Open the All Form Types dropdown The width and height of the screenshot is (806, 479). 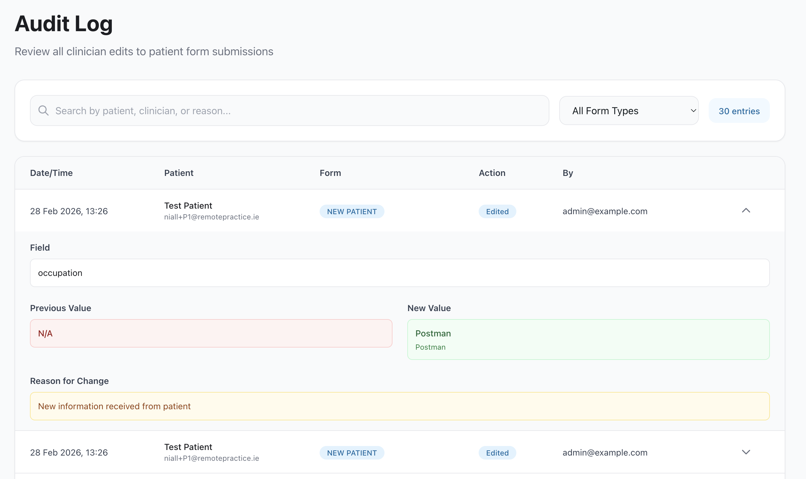628,110
